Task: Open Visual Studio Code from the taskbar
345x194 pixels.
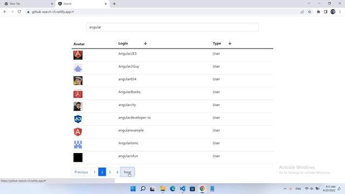Action: 182,189
